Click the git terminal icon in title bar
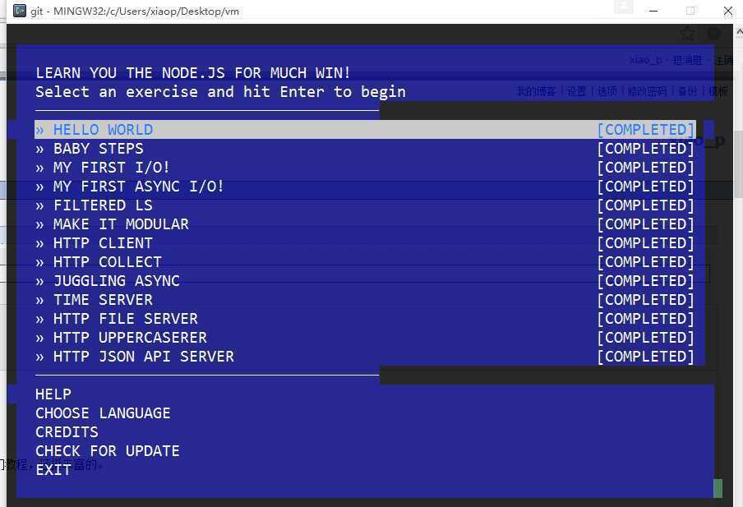The image size is (743, 507). coord(20,11)
